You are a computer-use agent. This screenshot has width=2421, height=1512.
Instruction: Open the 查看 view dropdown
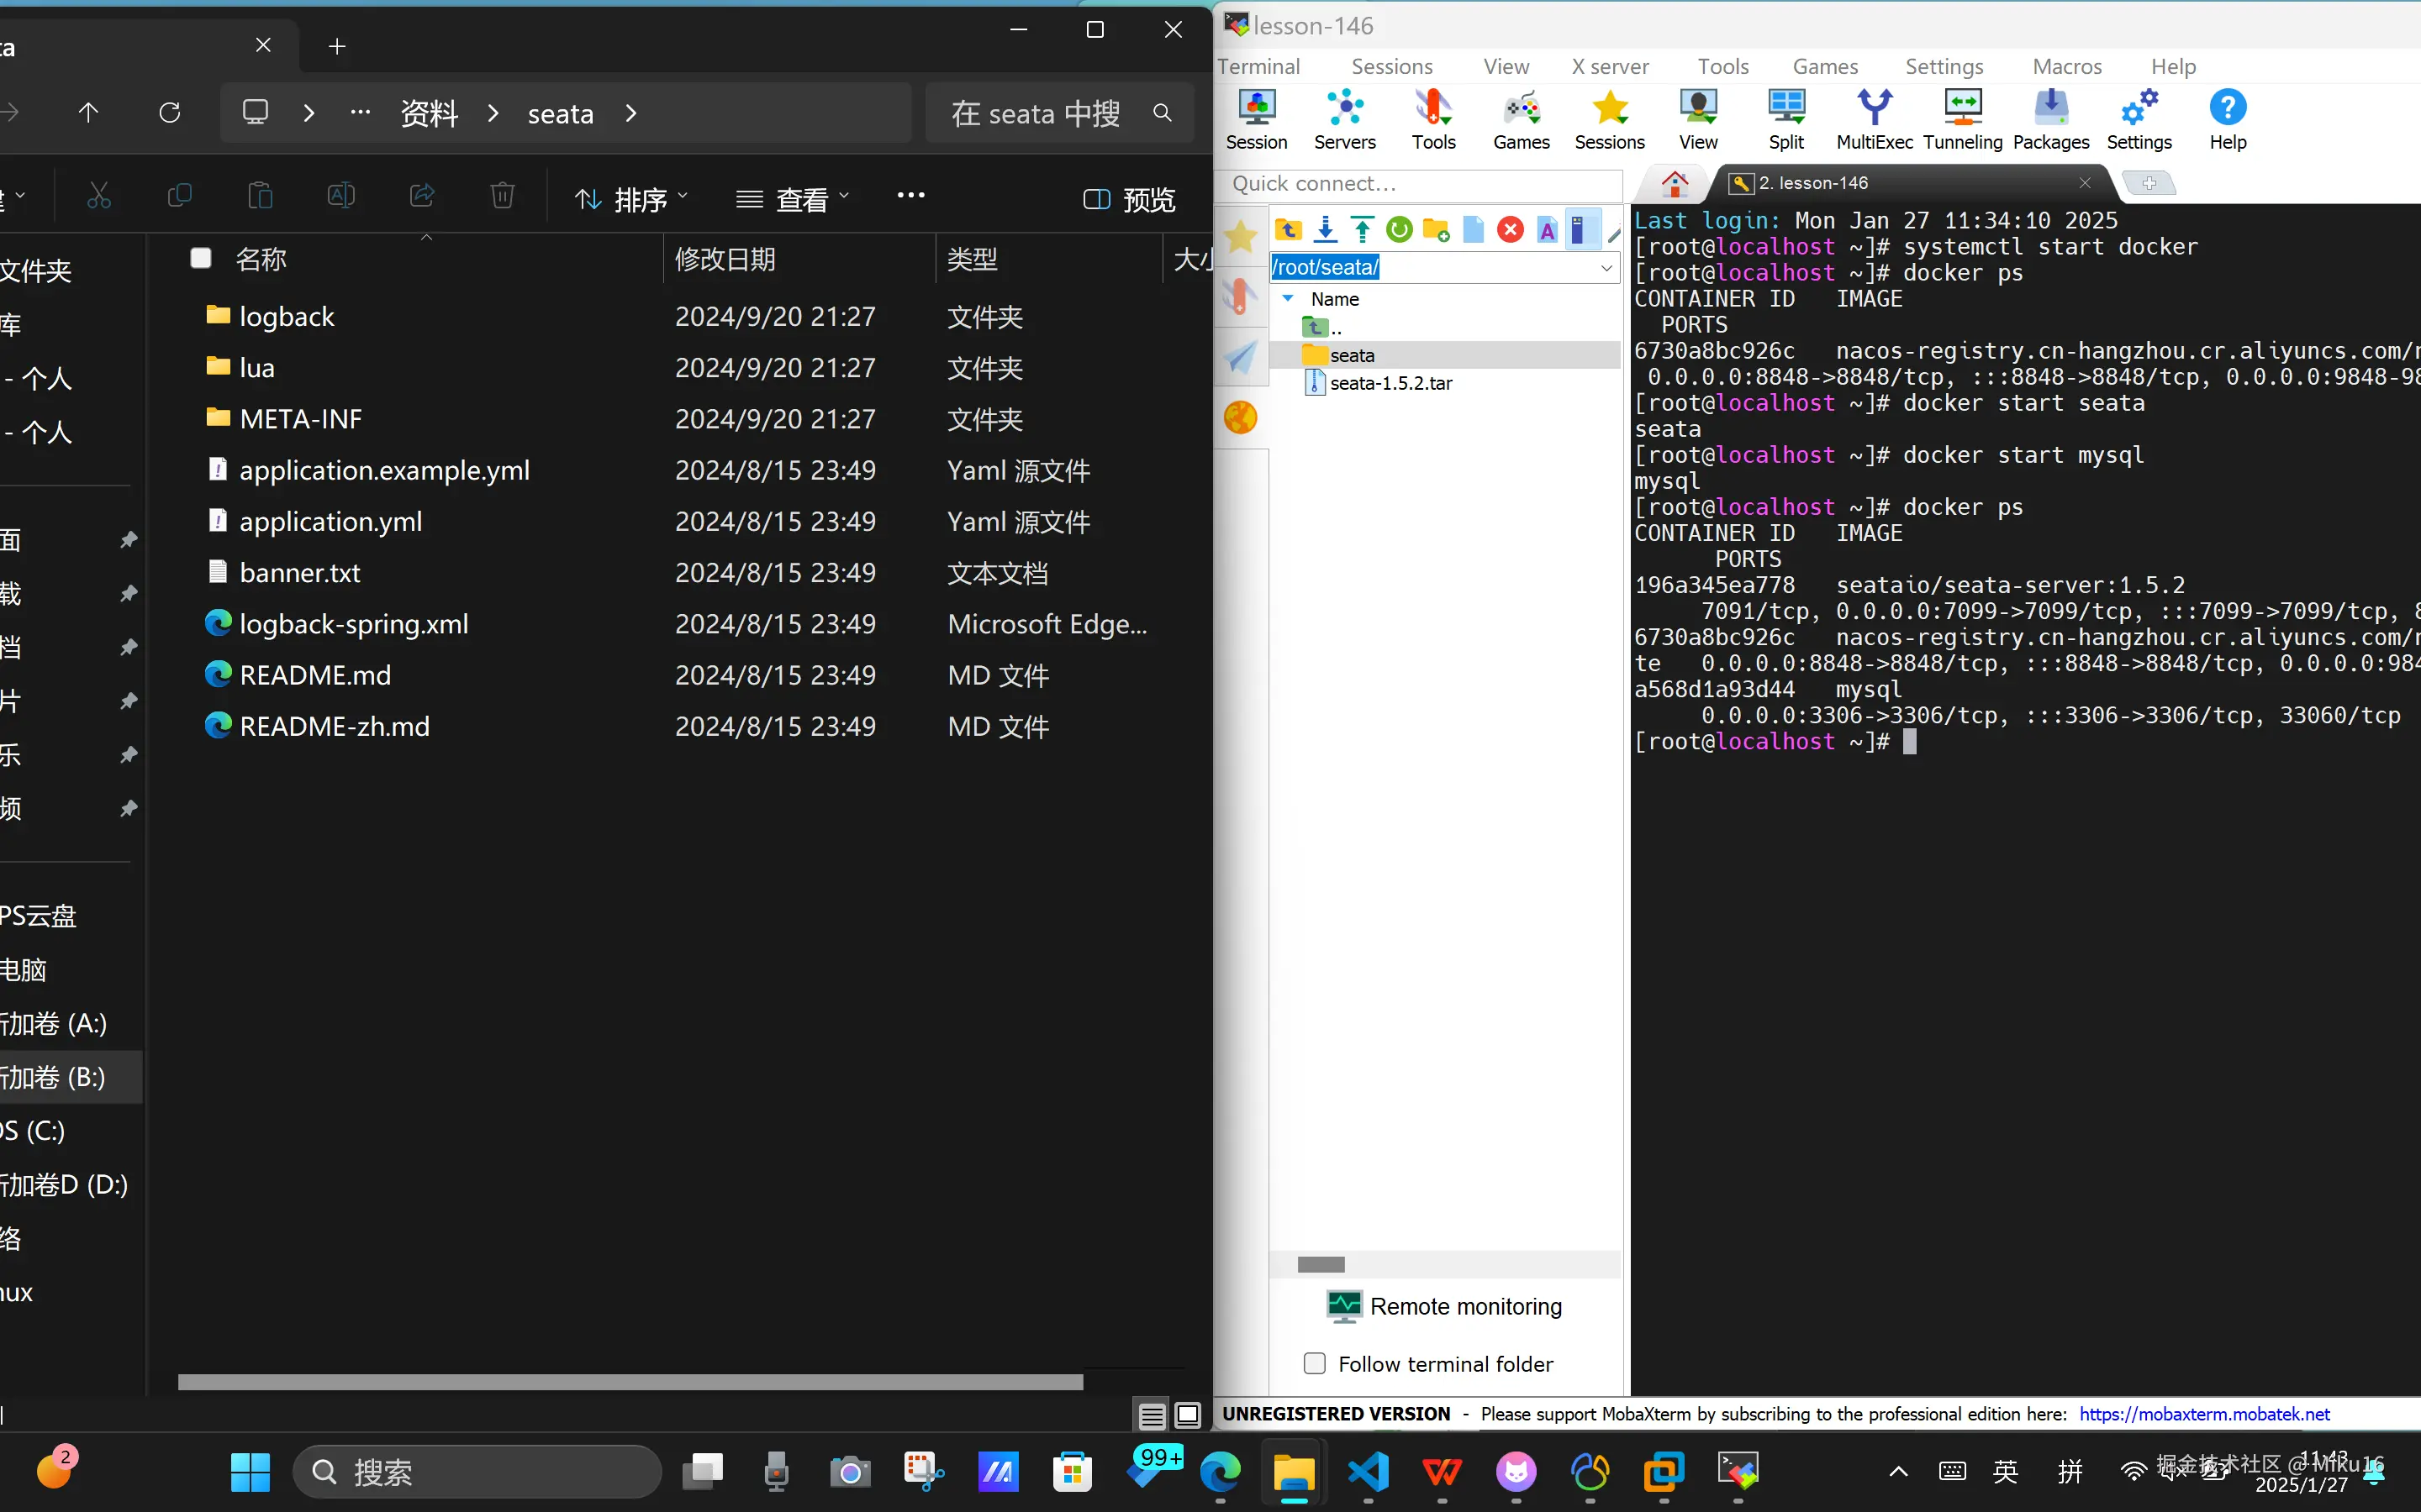pos(794,199)
